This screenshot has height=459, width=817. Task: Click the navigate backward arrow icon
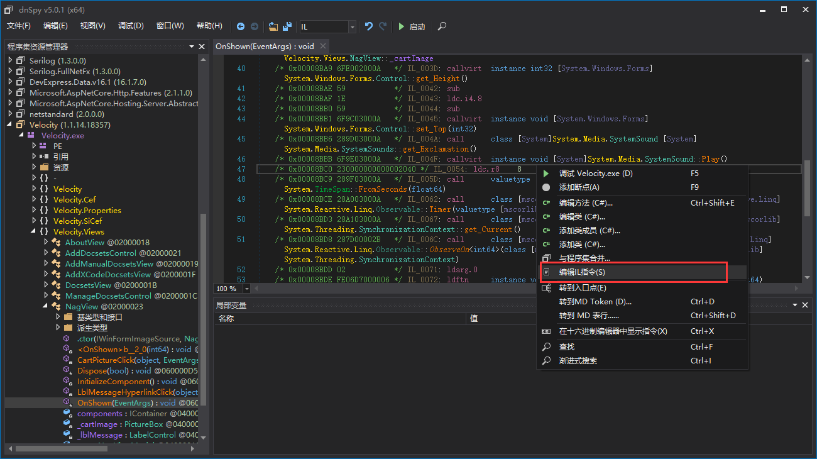click(x=241, y=26)
